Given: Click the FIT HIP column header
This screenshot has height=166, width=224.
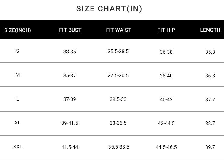Looking at the screenshot, I should tap(166, 30).
